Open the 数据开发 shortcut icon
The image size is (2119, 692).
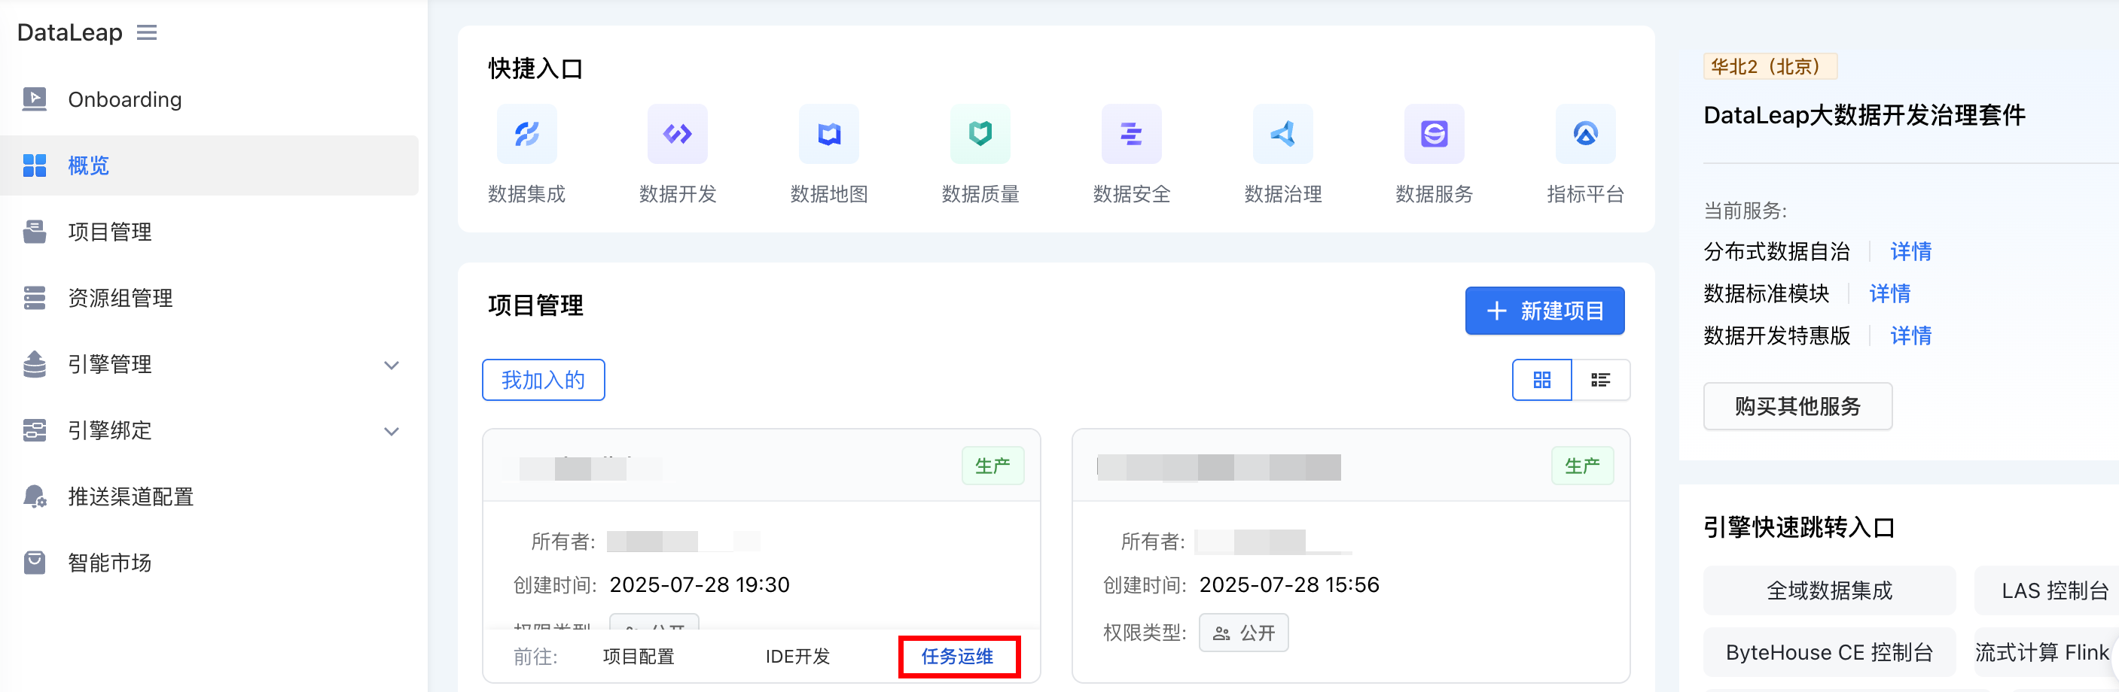(678, 134)
